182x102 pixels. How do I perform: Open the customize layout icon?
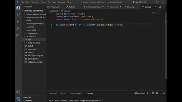click(x=145, y=2)
